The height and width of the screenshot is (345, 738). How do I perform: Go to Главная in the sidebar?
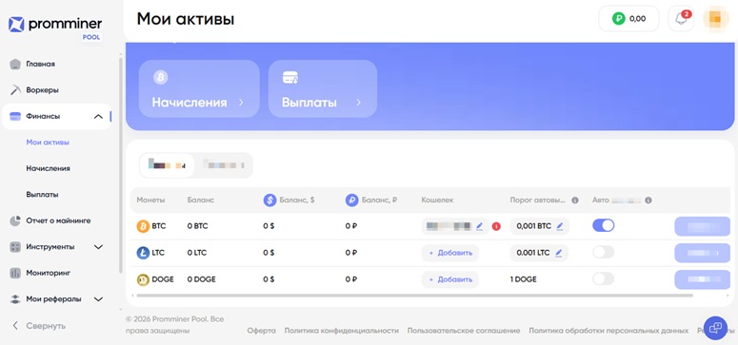41,64
